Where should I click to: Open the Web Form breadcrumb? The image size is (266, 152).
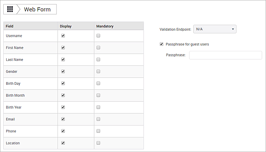pyautogui.click(x=37, y=9)
